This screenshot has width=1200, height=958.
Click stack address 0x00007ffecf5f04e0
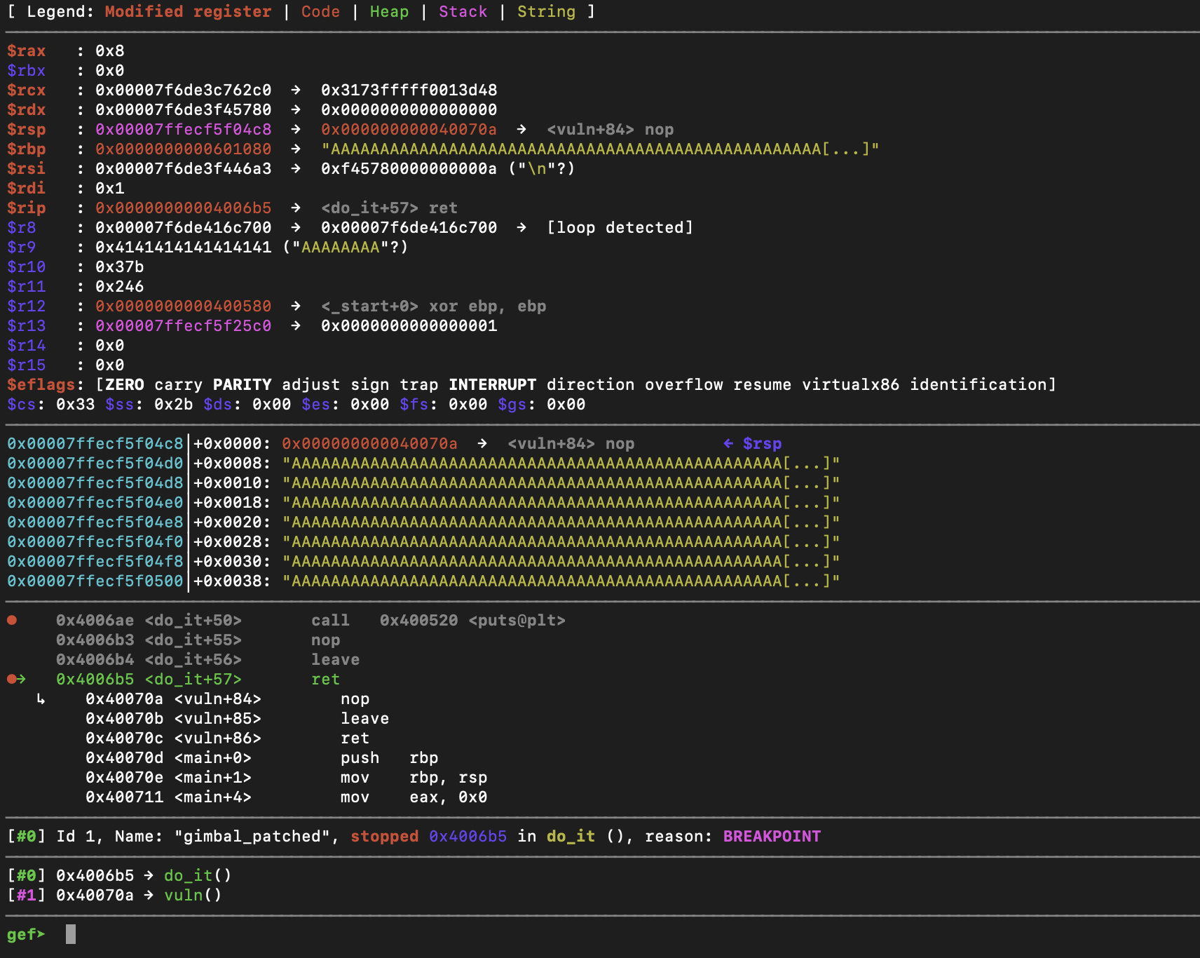[95, 502]
